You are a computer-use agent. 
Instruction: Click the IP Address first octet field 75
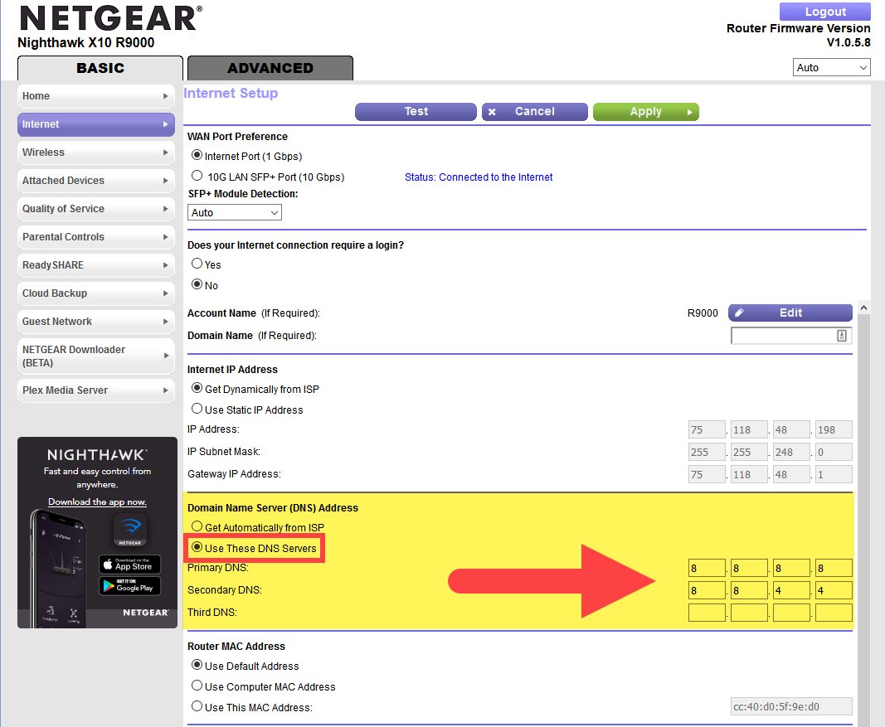[x=707, y=429]
